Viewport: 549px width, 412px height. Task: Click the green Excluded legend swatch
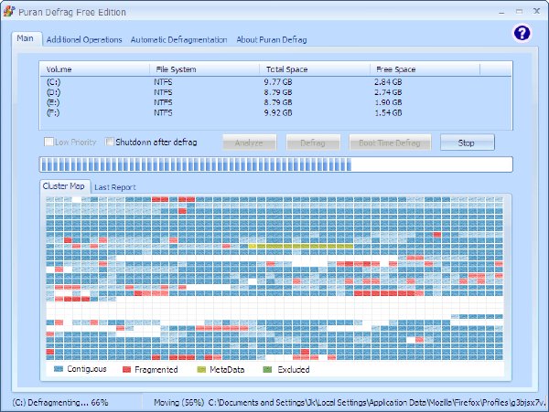click(267, 370)
